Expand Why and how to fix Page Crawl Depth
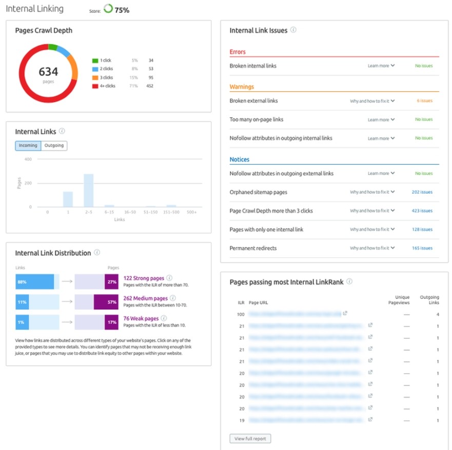This screenshot has height=450, width=452. tap(372, 211)
